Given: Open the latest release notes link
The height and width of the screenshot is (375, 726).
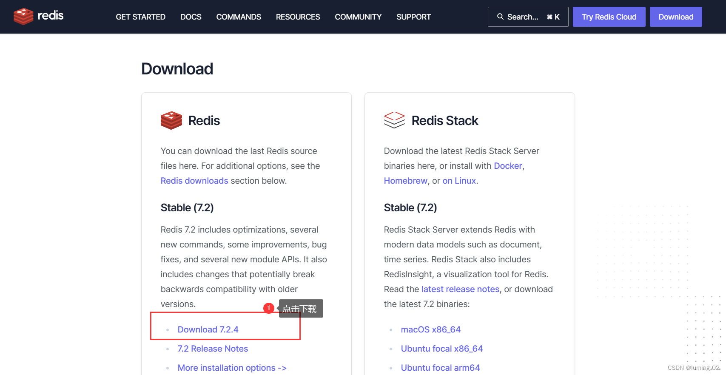Looking at the screenshot, I should (460, 289).
